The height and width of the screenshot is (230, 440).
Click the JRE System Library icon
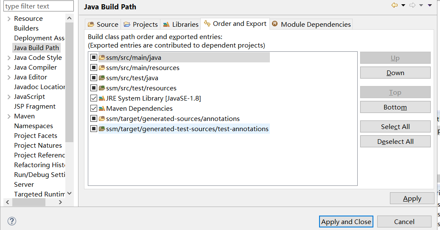click(x=102, y=98)
